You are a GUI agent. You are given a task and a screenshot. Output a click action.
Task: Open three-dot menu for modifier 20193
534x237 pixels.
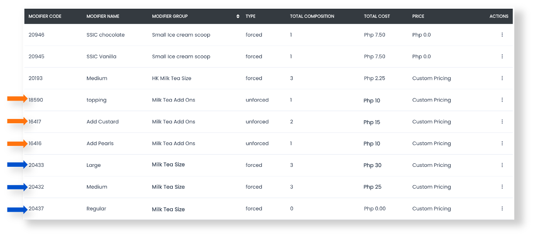[502, 78]
